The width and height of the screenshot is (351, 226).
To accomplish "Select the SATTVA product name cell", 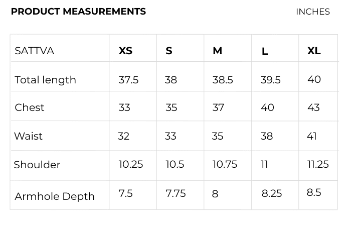I will [34, 51].
